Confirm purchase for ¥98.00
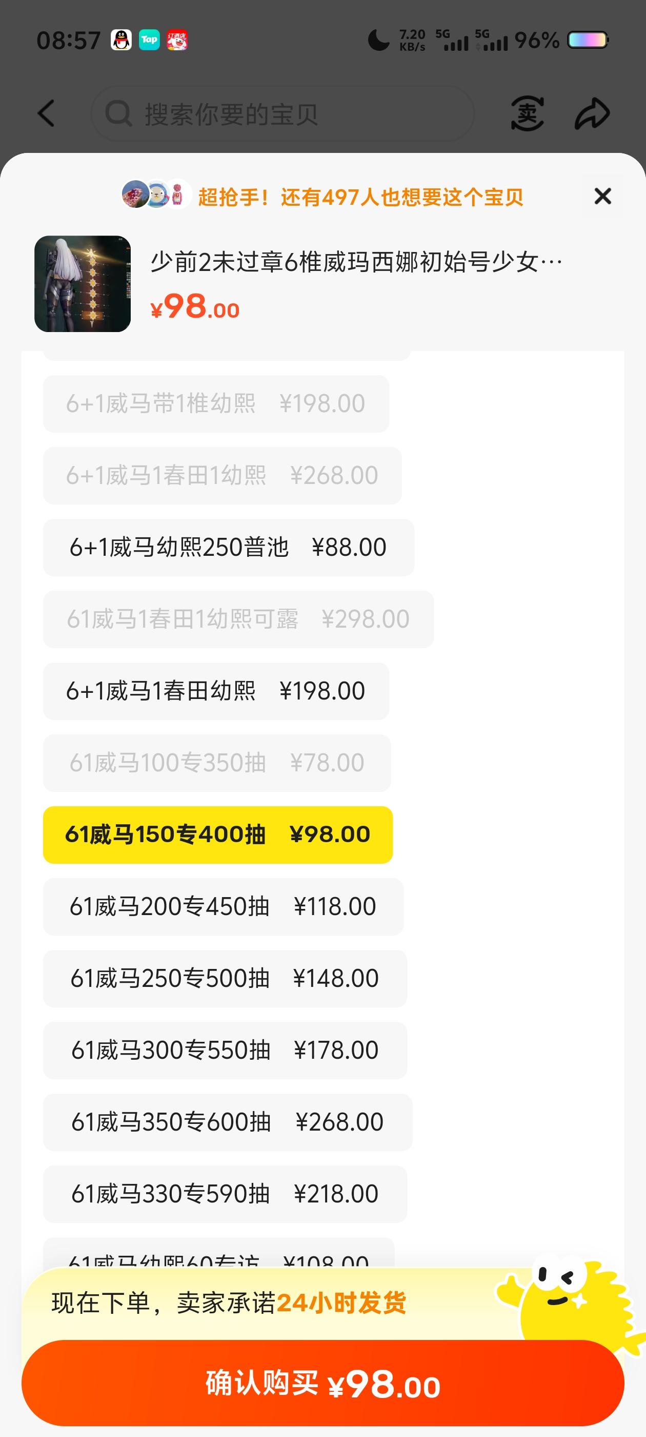 click(322, 1383)
